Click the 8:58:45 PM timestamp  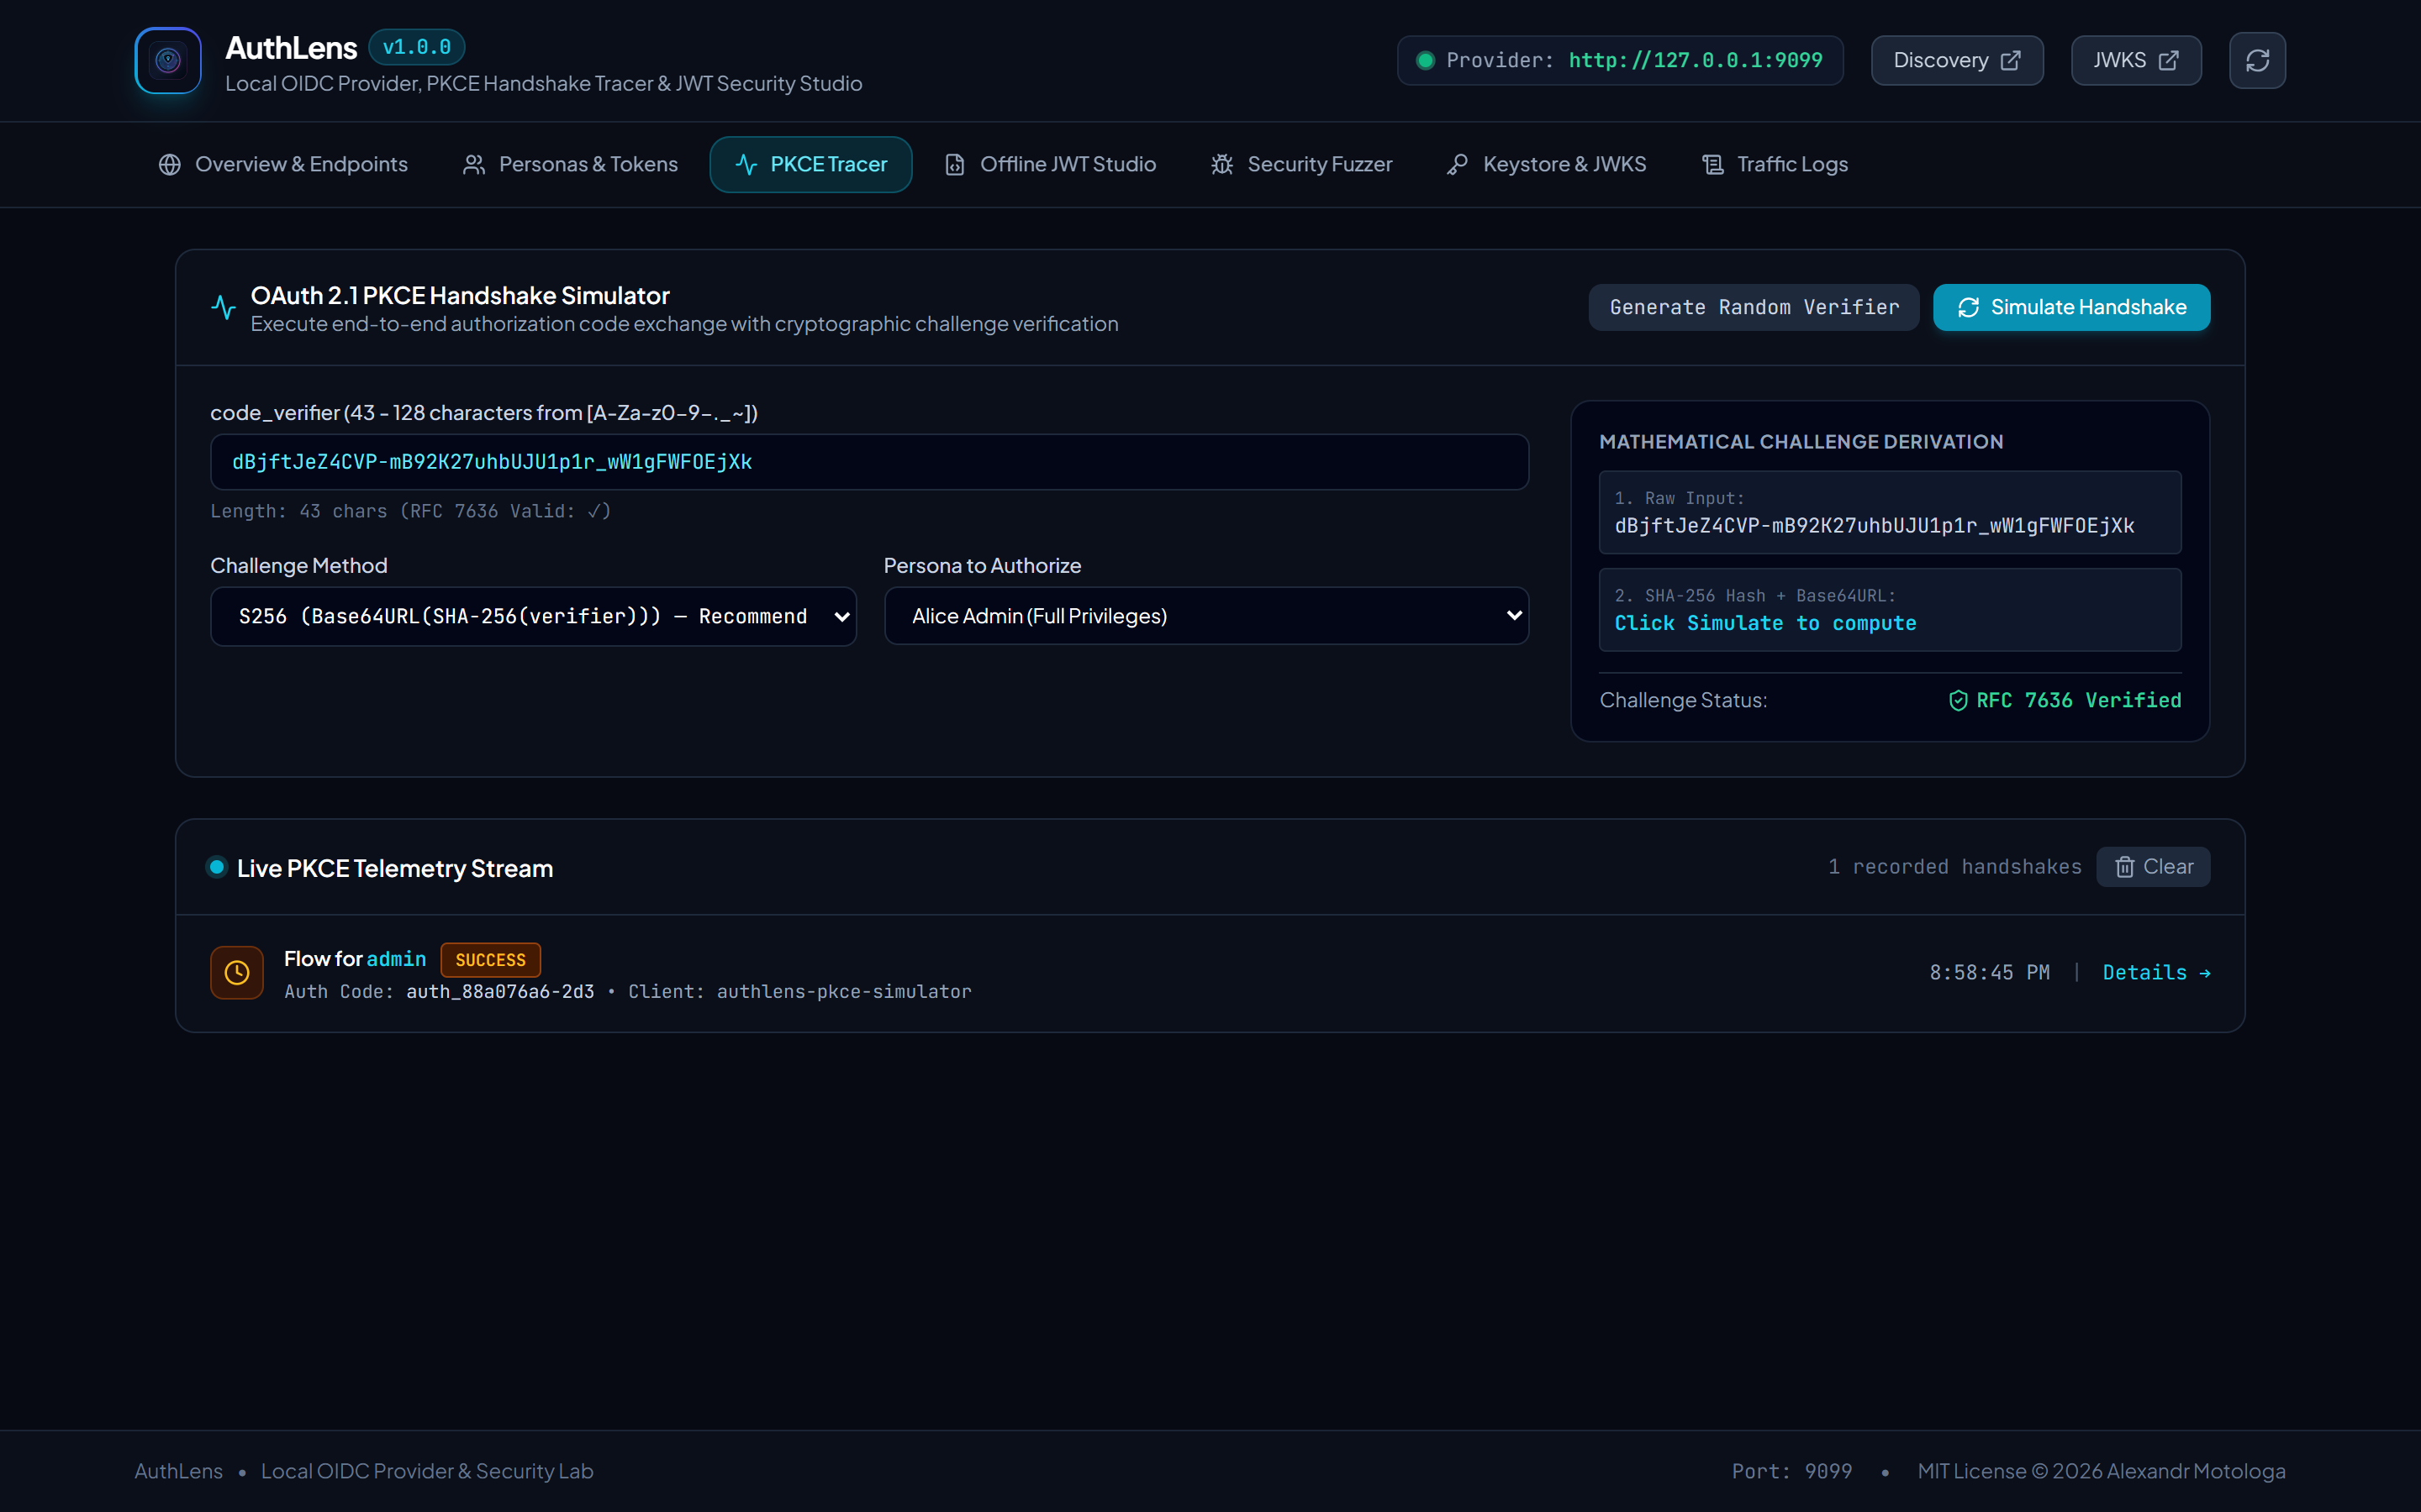1989,973
